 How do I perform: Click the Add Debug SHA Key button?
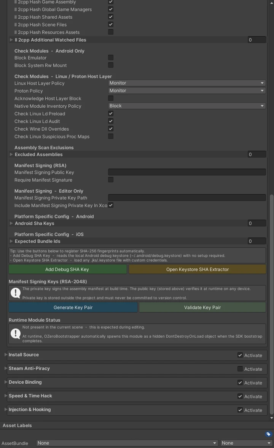[x=68, y=269]
